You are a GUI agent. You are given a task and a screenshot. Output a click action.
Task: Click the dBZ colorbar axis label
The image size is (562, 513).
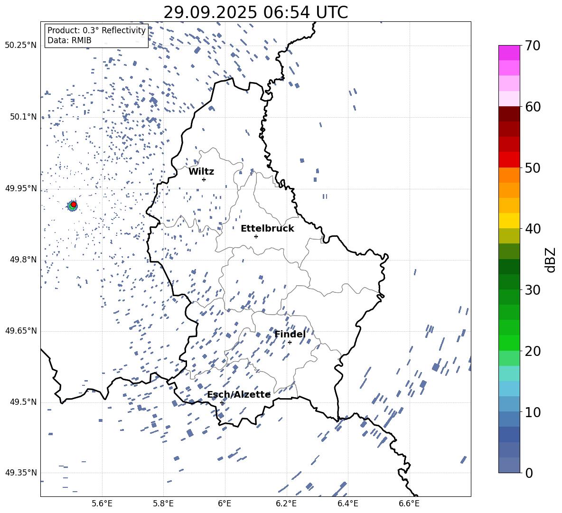tap(551, 260)
